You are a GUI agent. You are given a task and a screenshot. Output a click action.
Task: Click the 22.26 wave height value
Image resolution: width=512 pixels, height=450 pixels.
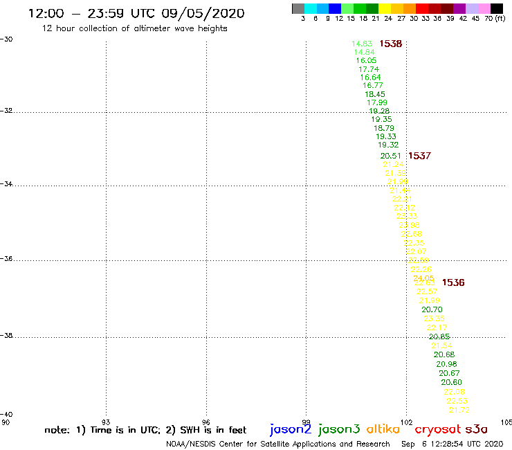[421, 269]
